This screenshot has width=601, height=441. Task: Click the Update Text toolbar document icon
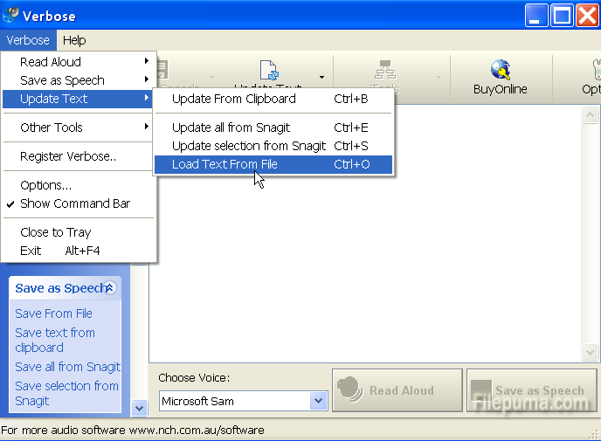click(x=269, y=70)
